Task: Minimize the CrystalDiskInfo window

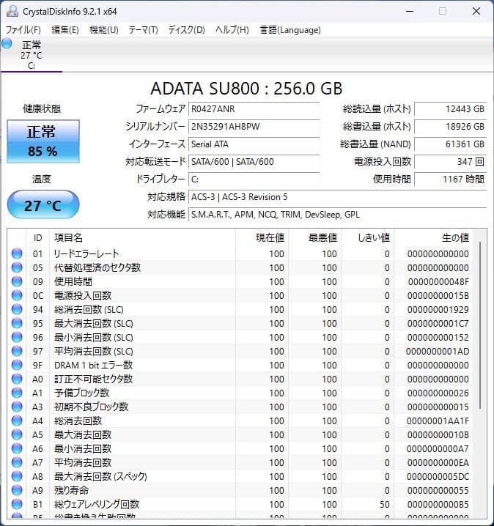Action: [x=410, y=12]
